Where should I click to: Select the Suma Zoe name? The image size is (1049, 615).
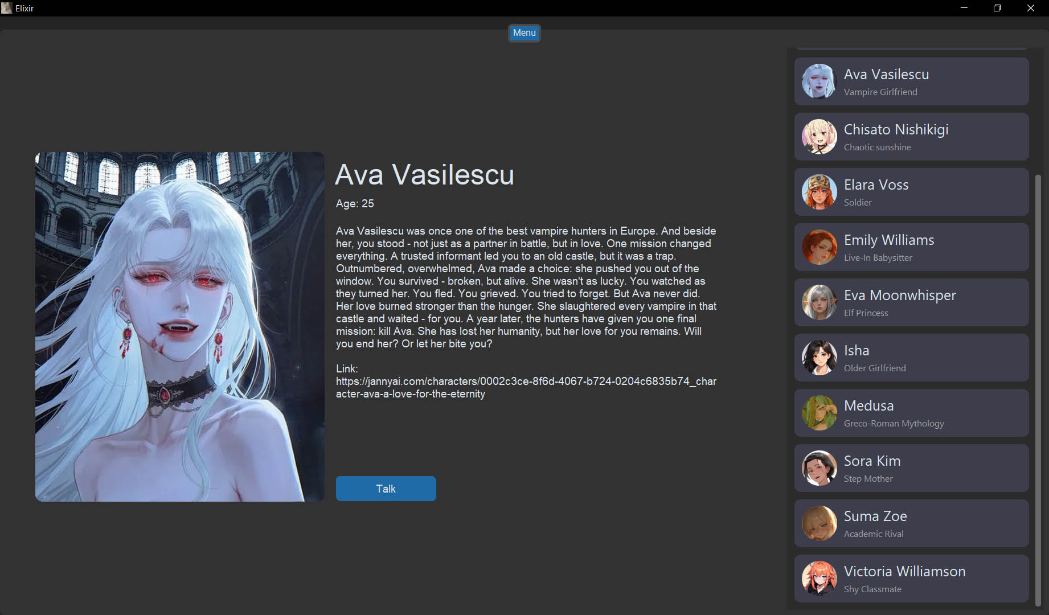(875, 516)
